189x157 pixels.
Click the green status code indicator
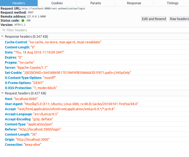click(23, 21)
